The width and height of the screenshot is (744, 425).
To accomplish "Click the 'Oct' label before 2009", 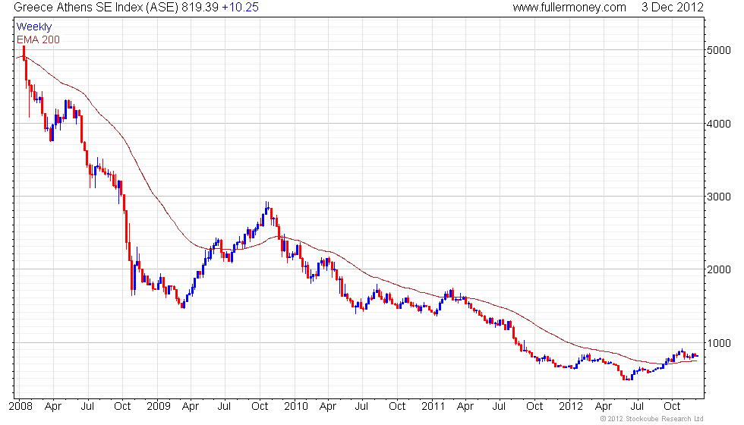I will point(122,406).
